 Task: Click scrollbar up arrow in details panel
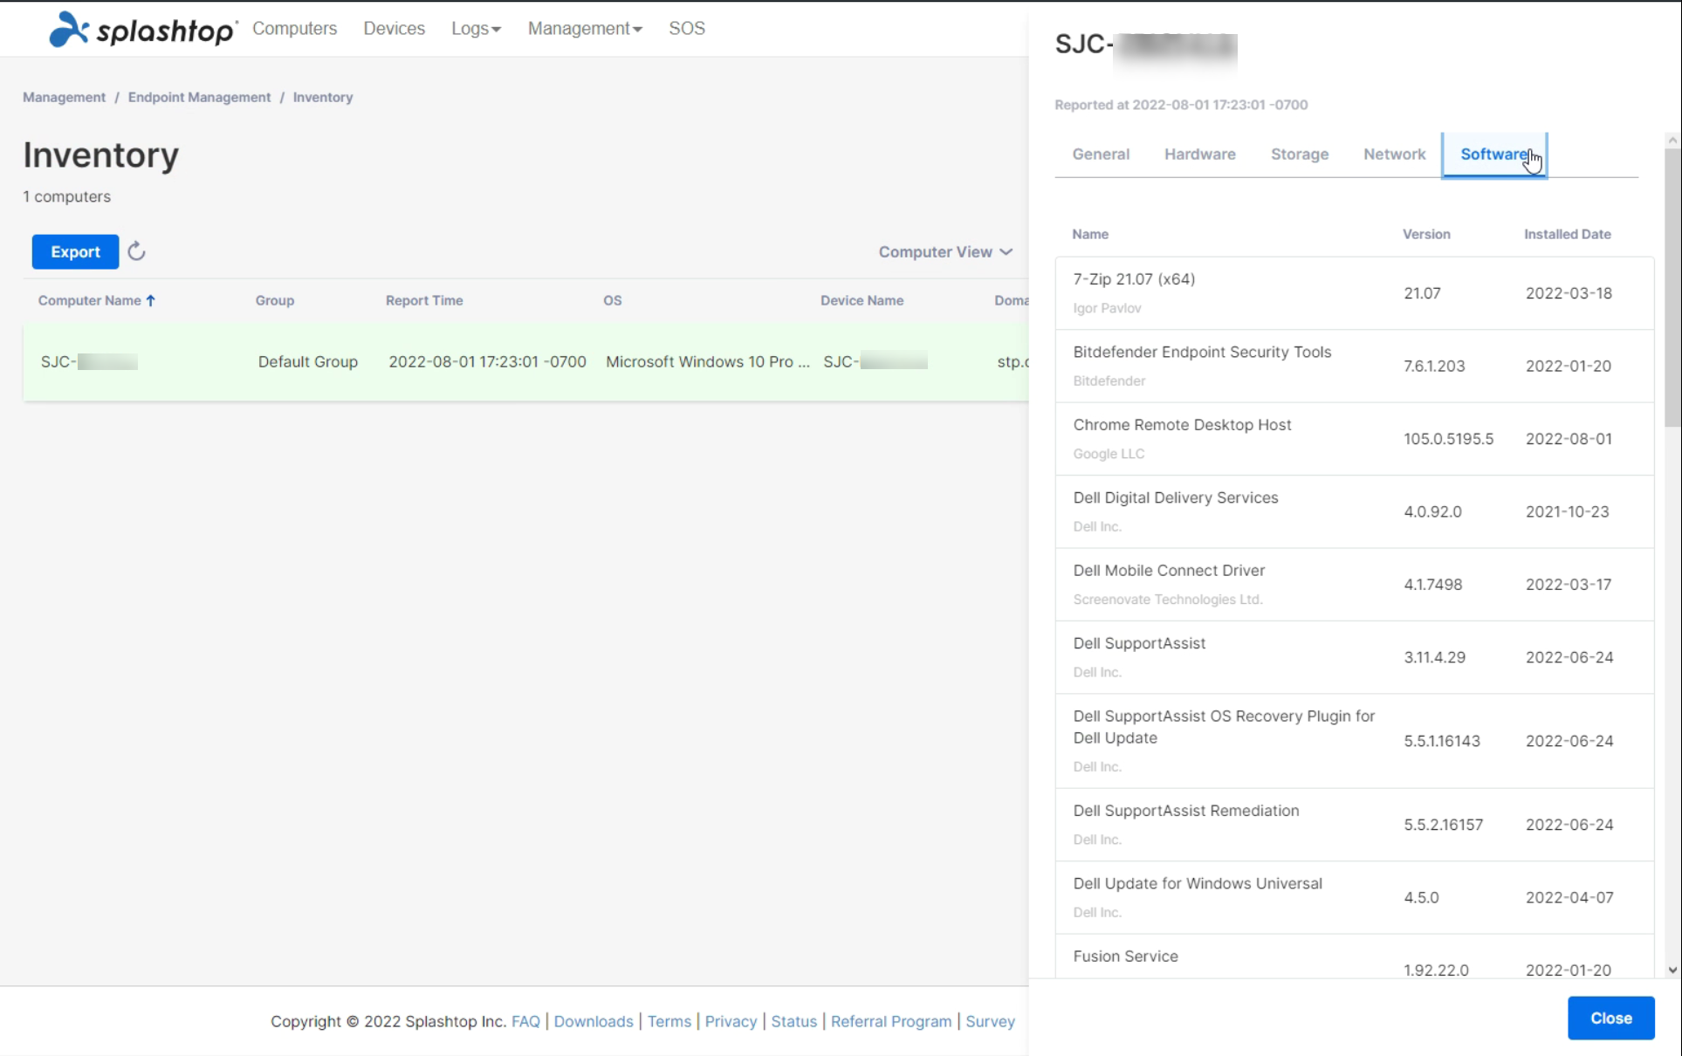tap(1672, 140)
